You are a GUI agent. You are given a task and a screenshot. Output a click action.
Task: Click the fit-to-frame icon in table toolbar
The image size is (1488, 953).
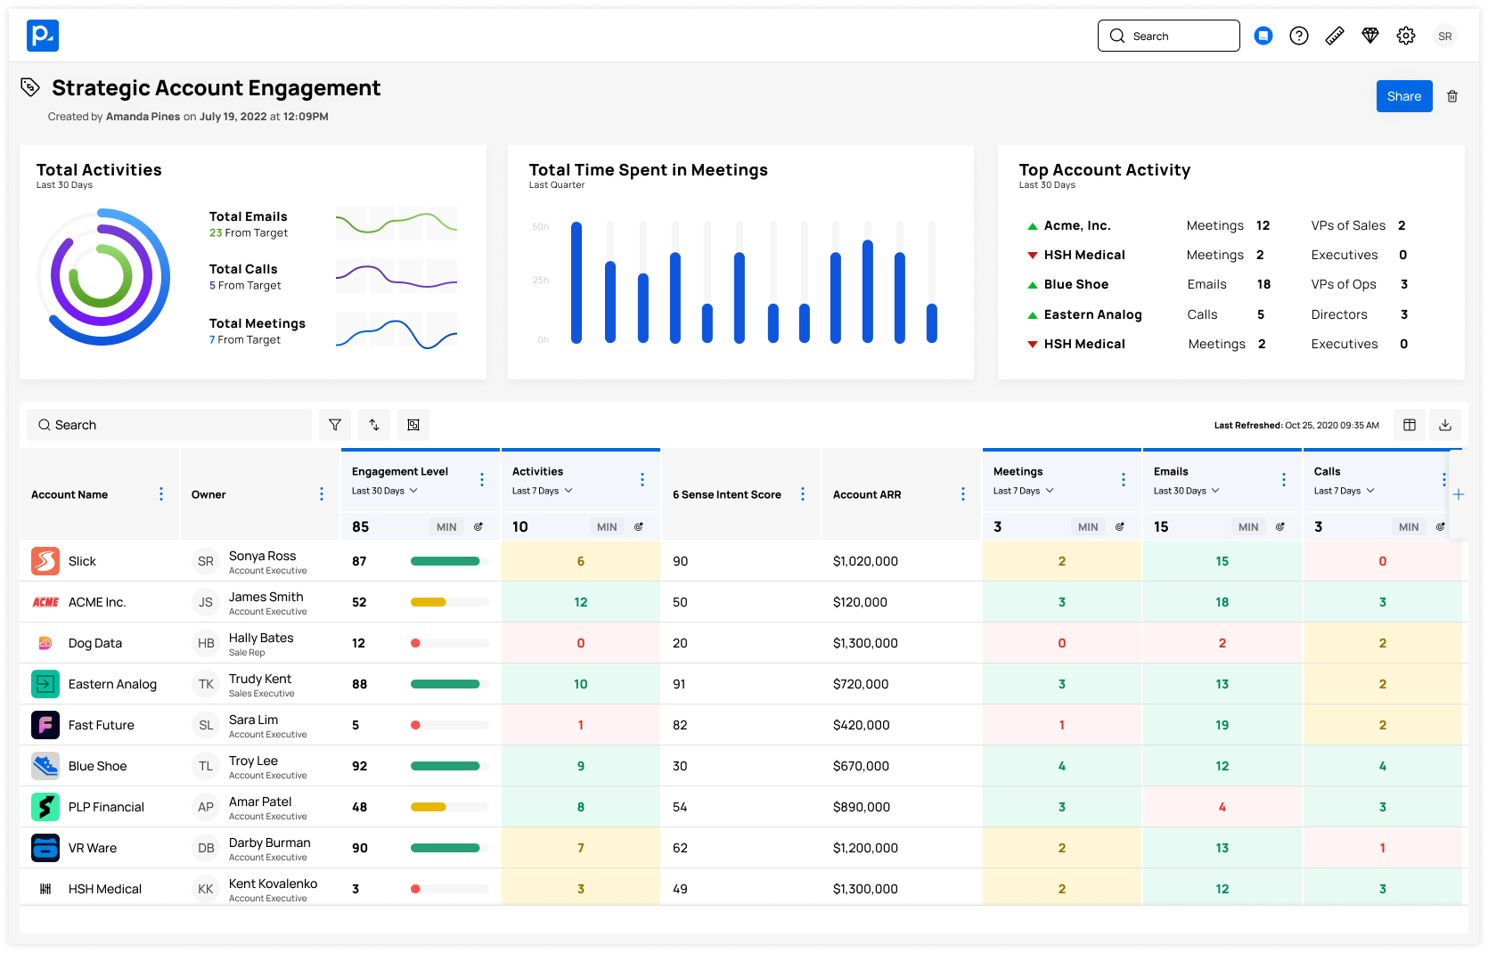pos(413,425)
